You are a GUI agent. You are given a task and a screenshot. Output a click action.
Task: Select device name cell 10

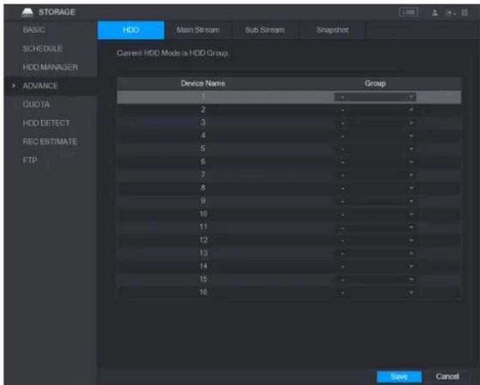click(203, 214)
